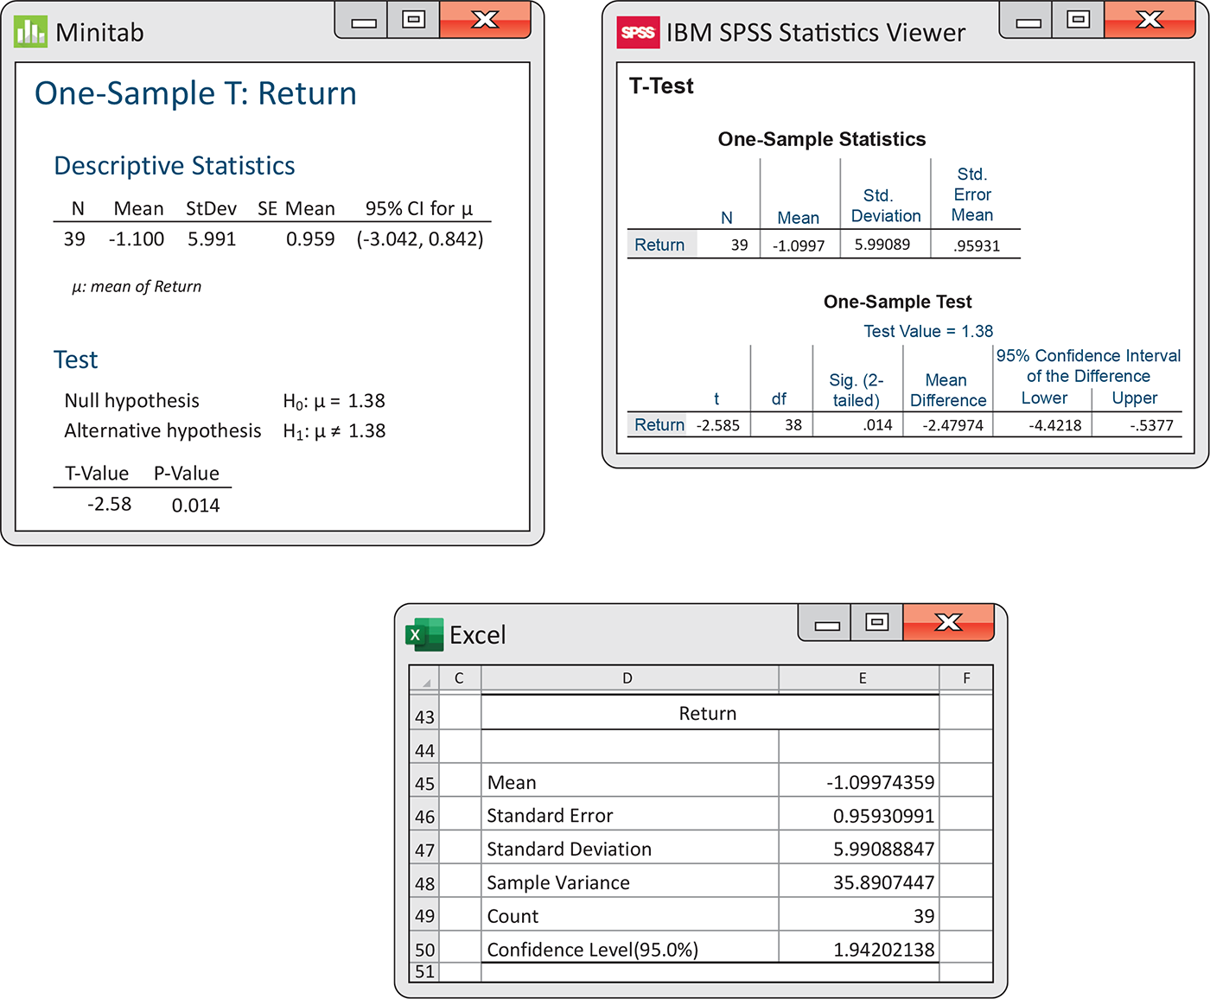The image size is (1210, 999).
Task: Select Excel row 51 header
Action: (x=424, y=971)
